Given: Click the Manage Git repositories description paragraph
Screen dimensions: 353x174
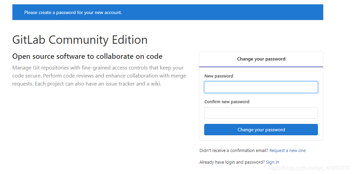Looking at the screenshot, I should tap(99, 76).
